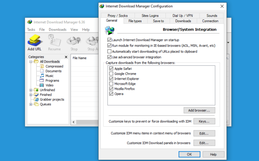Expand the Finished tree node

(31, 95)
